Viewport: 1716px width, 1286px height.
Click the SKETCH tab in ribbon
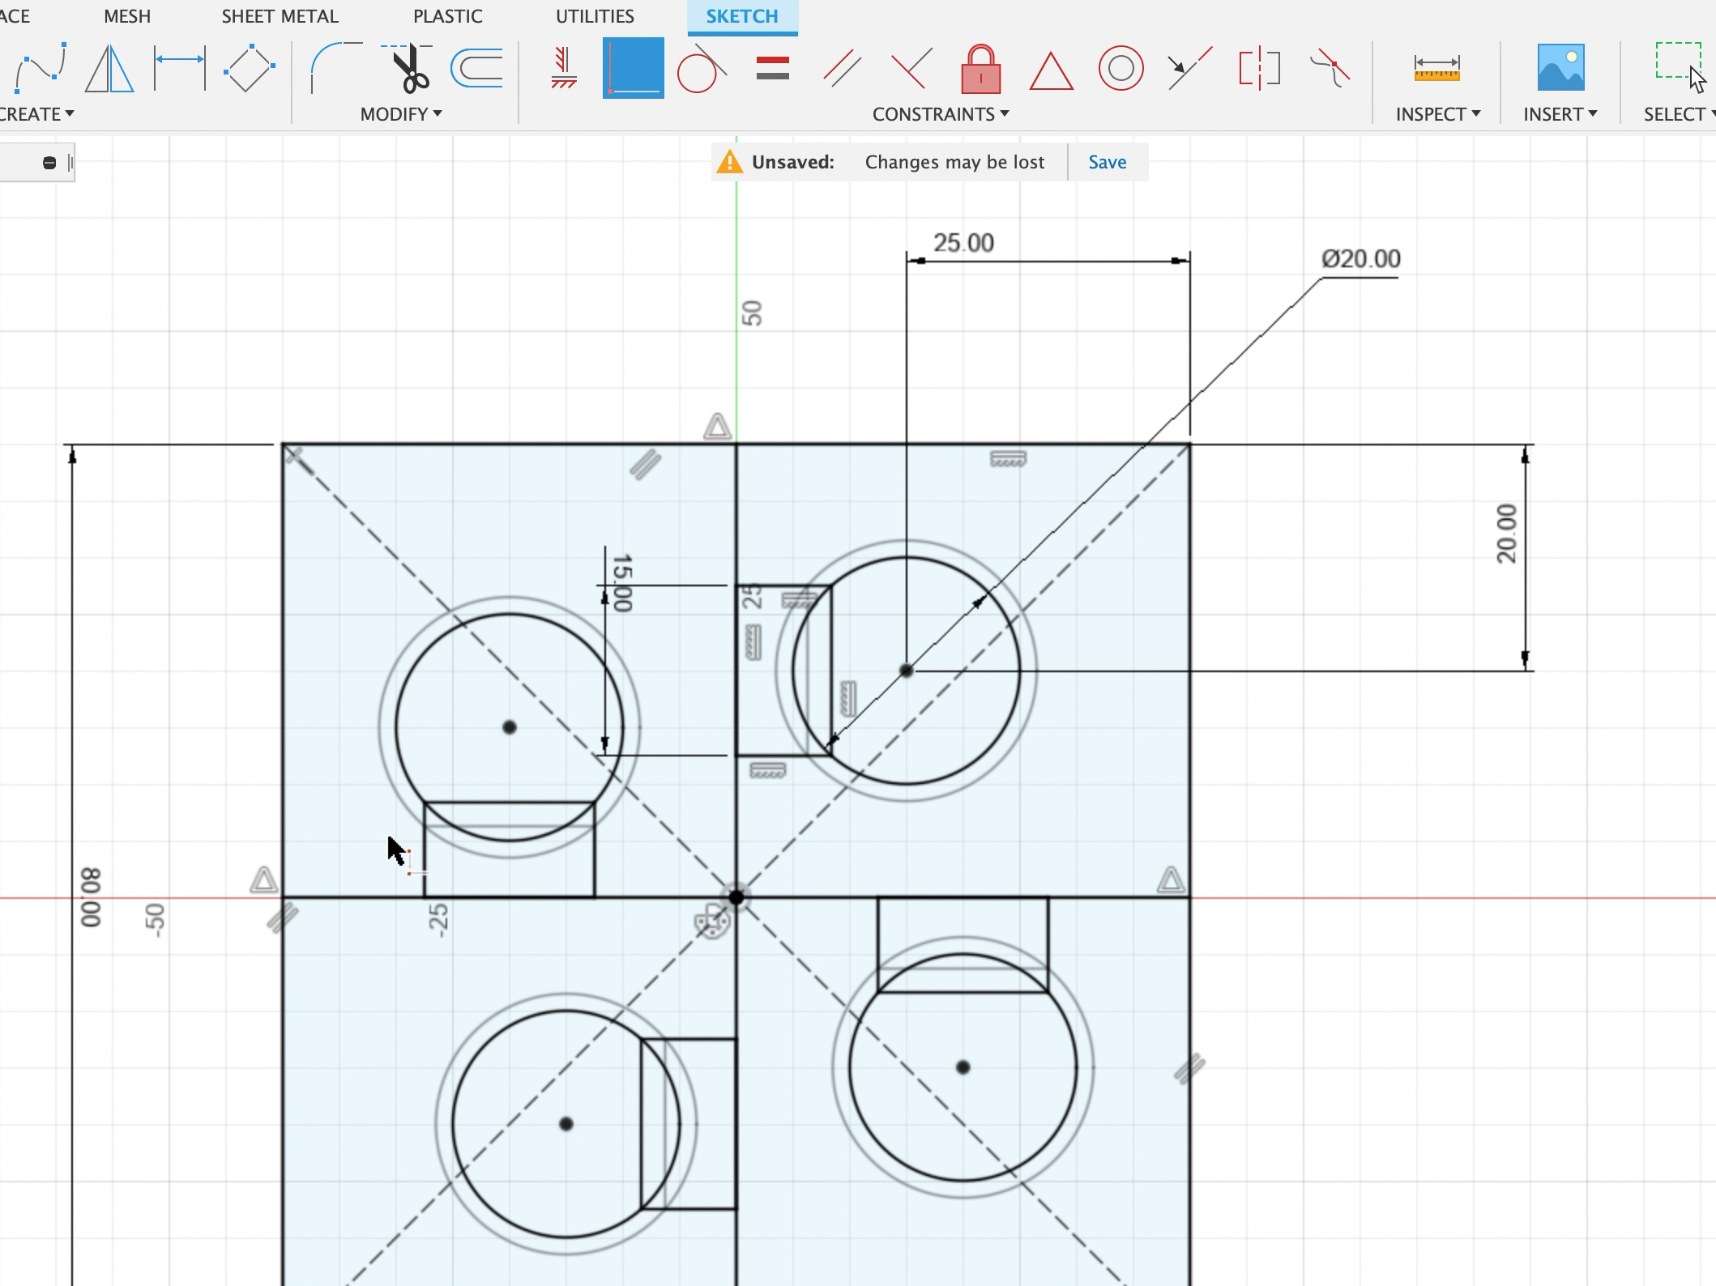coord(742,16)
